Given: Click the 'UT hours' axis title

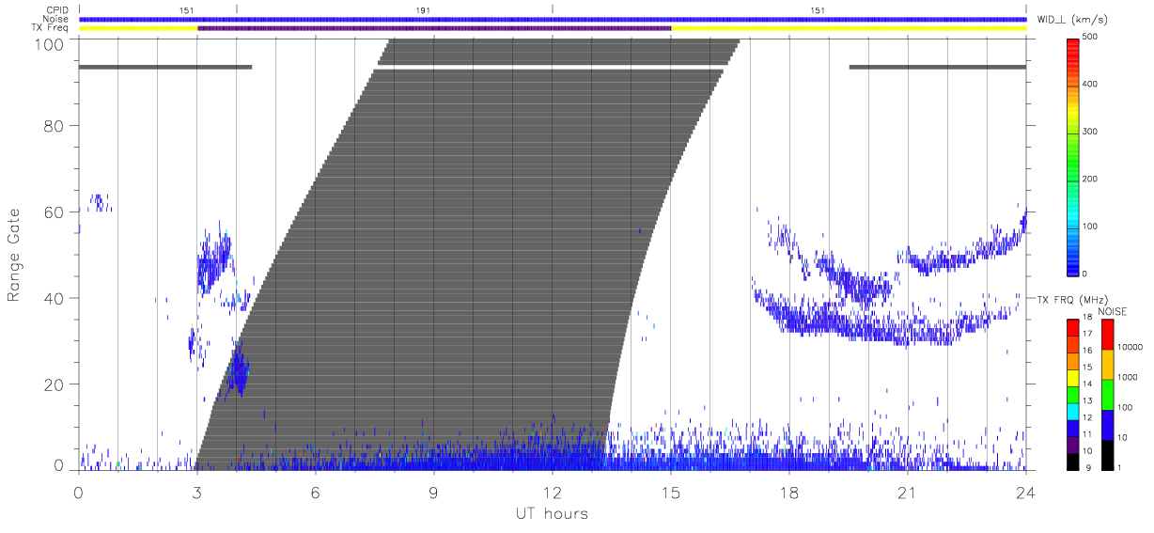Looking at the screenshot, I should pyautogui.click(x=552, y=514).
